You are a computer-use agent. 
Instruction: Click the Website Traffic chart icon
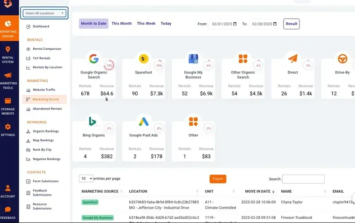point(28,90)
